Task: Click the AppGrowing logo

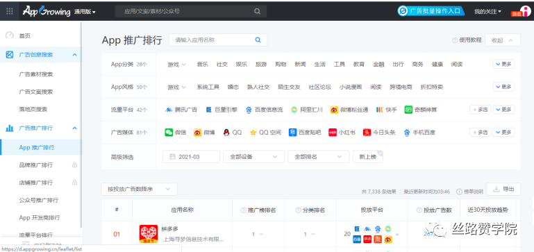Action: tap(47, 11)
